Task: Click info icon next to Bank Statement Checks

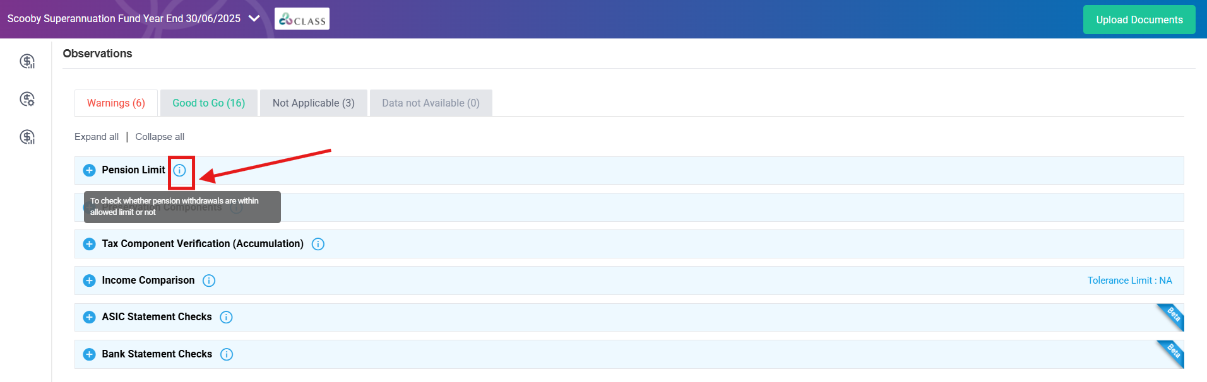Action: click(227, 354)
